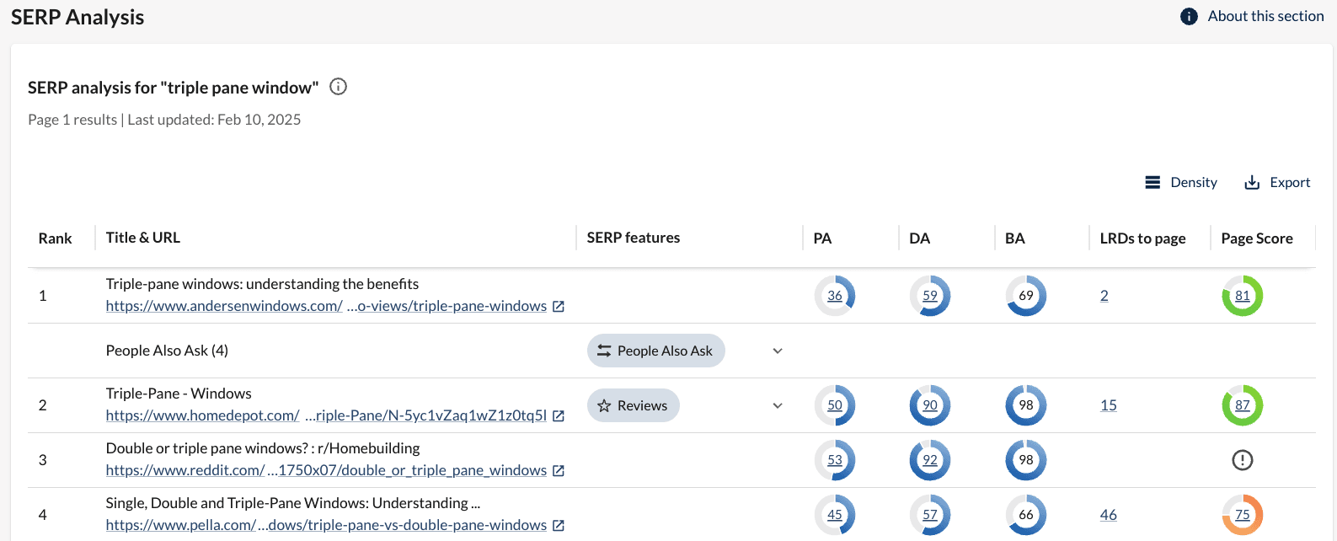
Task: Click the LRDs value 46 for Pella
Action: pos(1108,515)
